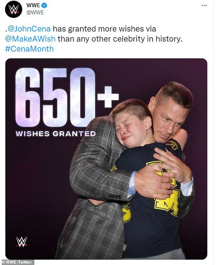Click the blue verified badge
218x265 pixels.
tap(44, 6)
